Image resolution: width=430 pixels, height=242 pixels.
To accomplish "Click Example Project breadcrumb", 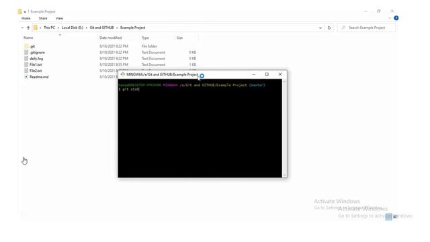I will tap(133, 28).
